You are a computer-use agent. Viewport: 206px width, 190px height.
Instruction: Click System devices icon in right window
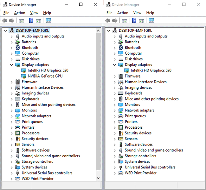click(x=121, y=161)
